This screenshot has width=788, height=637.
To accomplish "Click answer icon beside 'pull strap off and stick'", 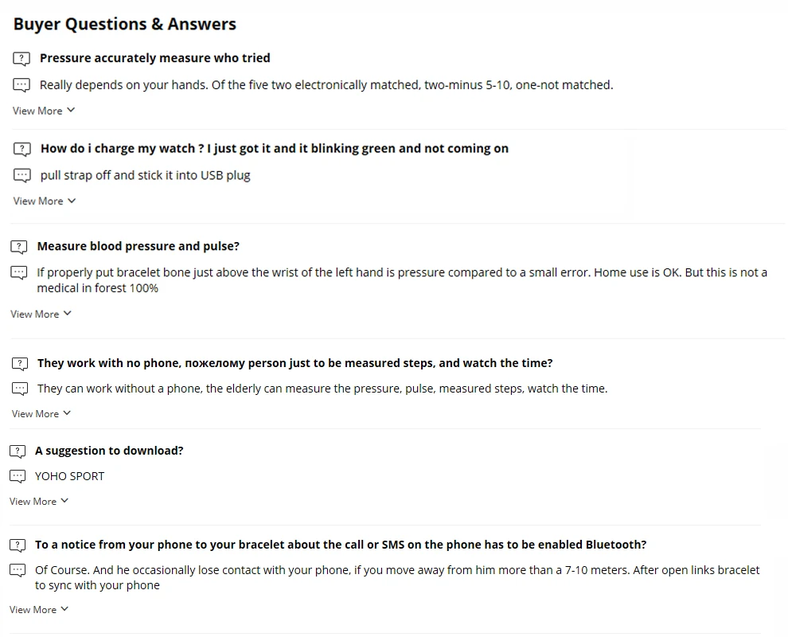I will 22,175.
